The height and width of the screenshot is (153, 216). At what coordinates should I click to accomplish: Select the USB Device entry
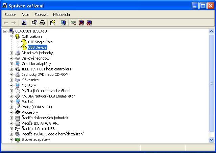pyautogui.click(x=37, y=47)
